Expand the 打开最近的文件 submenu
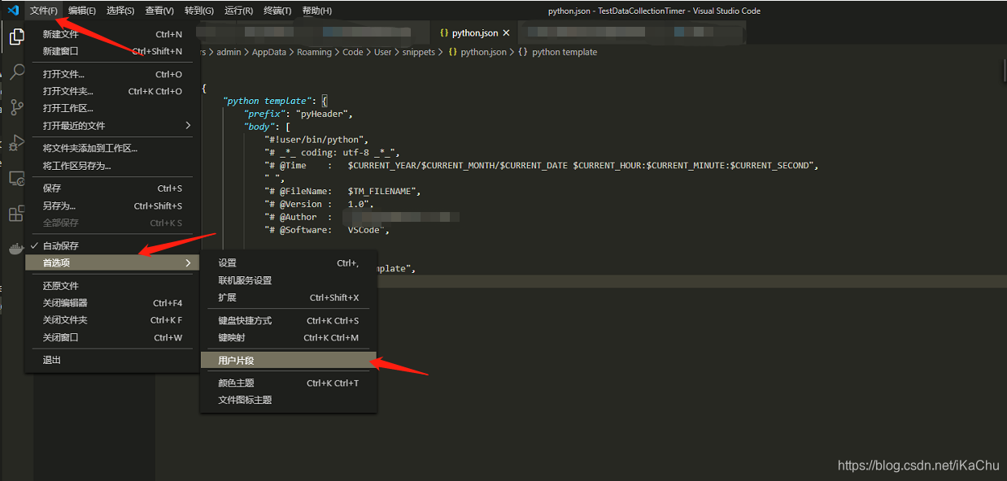 (x=112, y=125)
